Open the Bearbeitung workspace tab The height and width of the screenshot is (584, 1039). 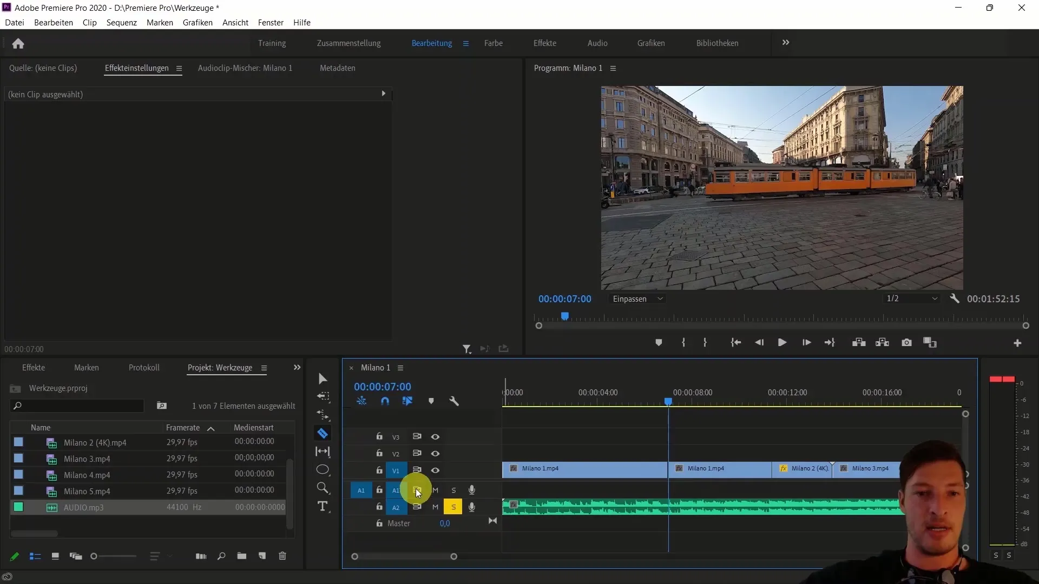pos(432,43)
